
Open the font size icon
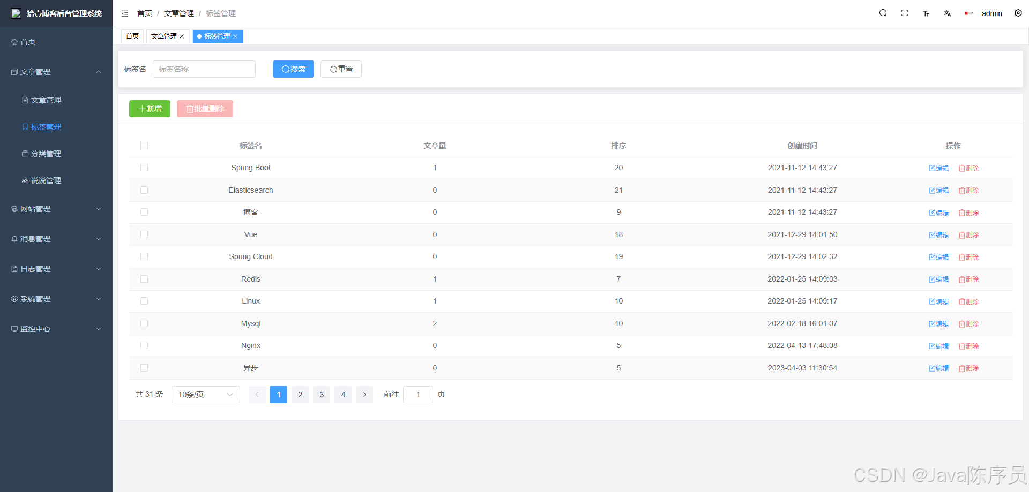coord(926,13)
